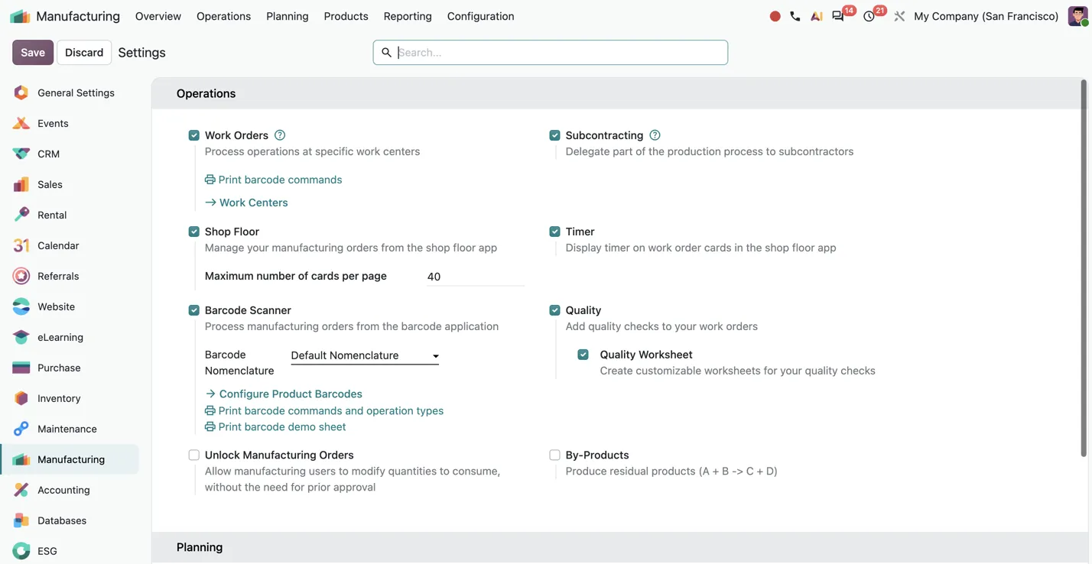Open the Operations menu

(x=223, y=16)
